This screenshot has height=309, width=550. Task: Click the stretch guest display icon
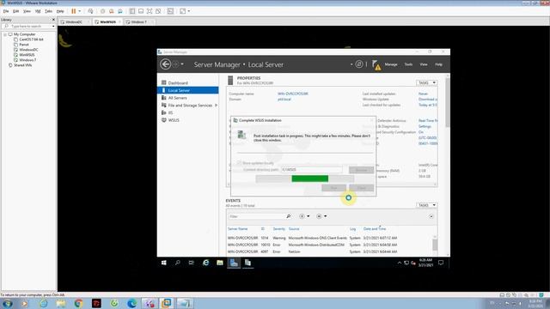(x=183, y=11)
